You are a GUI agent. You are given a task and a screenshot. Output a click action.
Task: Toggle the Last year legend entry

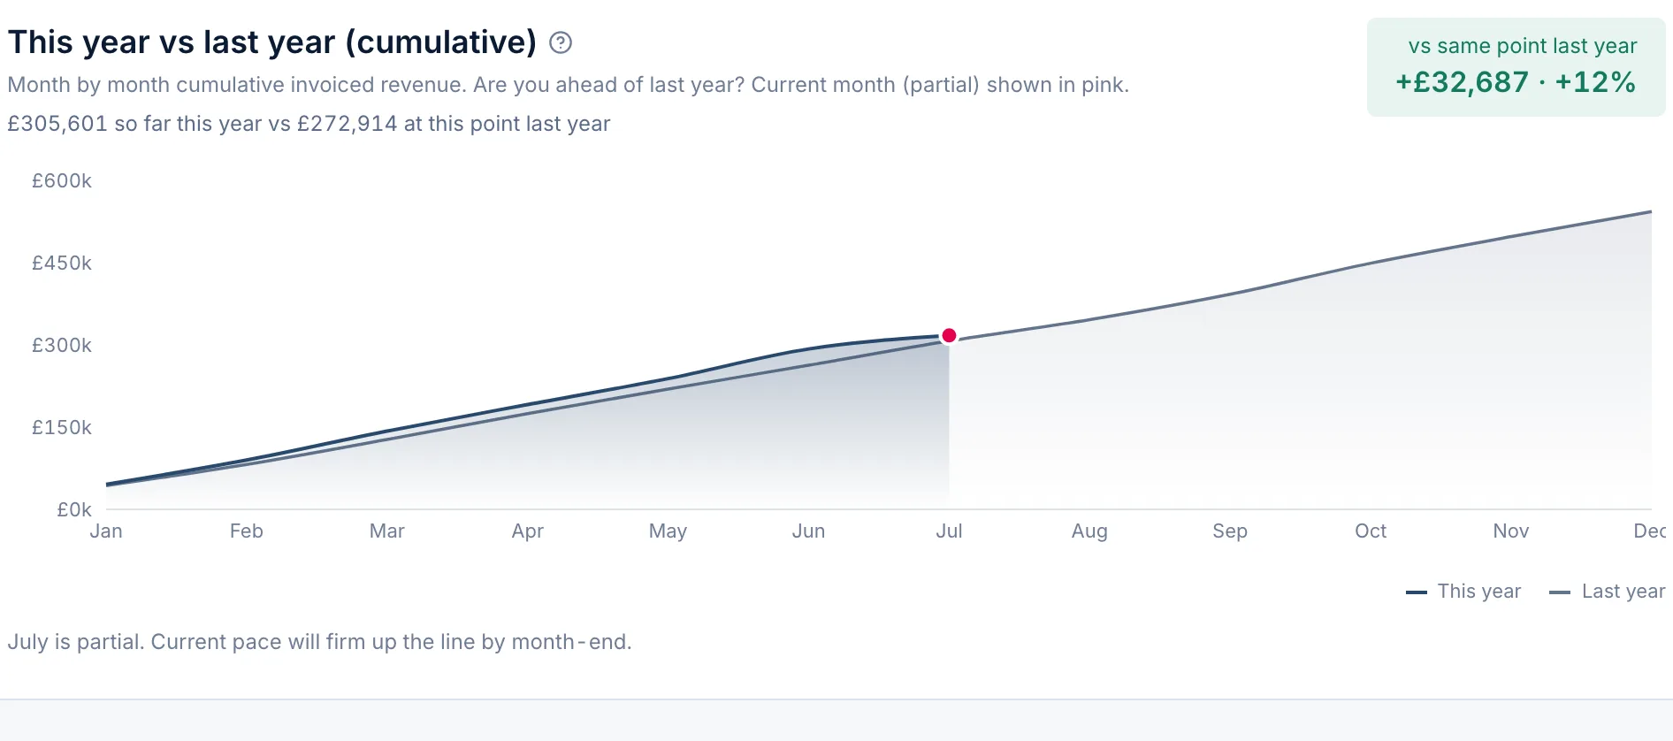(1607, 591)
